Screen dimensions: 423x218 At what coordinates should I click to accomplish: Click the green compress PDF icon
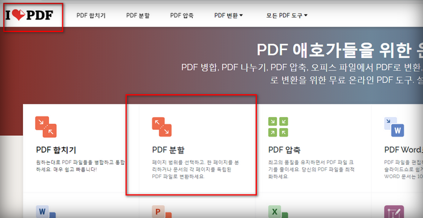coord(278,127)
